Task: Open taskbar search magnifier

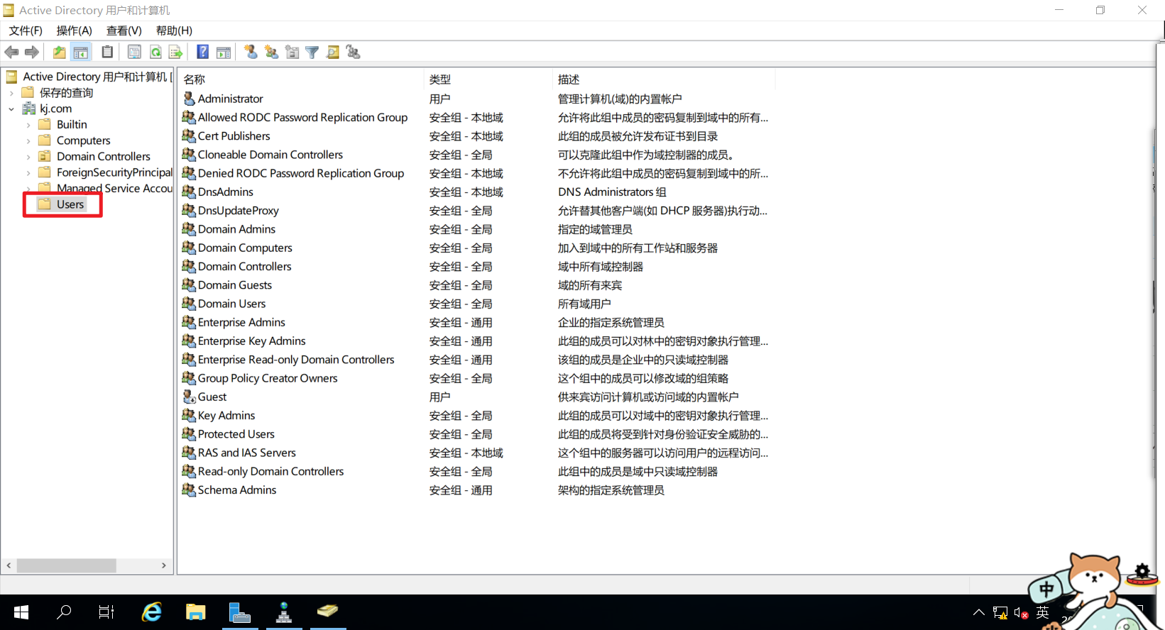Action: pyautogui.click(x=64, y=612)
